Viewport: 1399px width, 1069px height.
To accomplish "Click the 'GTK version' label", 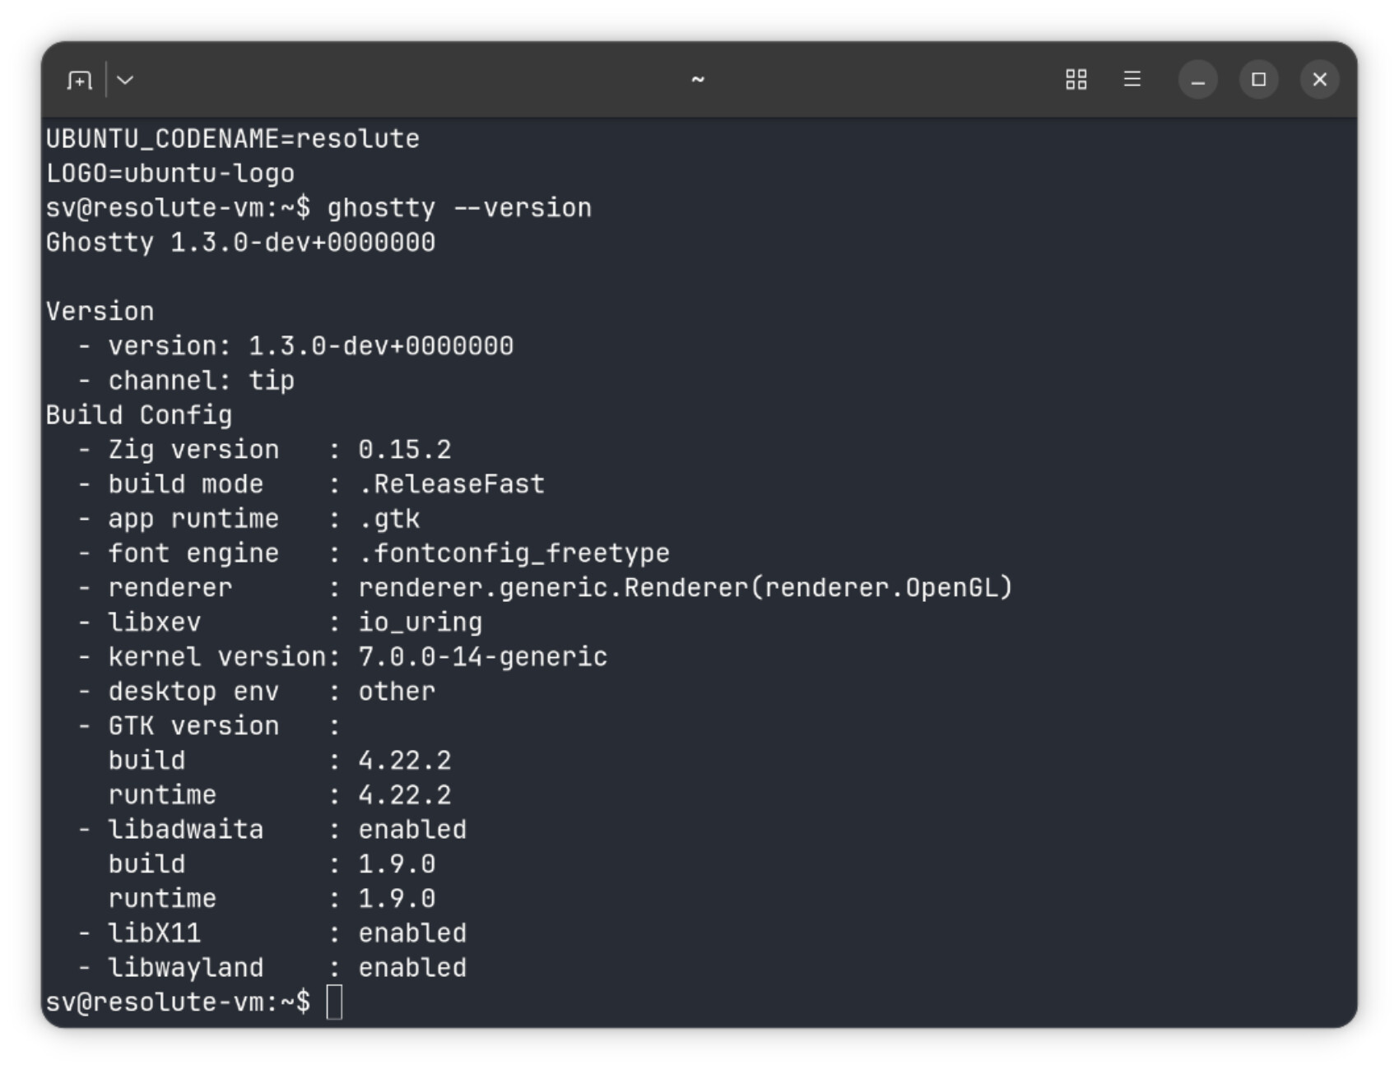I will (194, 726).
